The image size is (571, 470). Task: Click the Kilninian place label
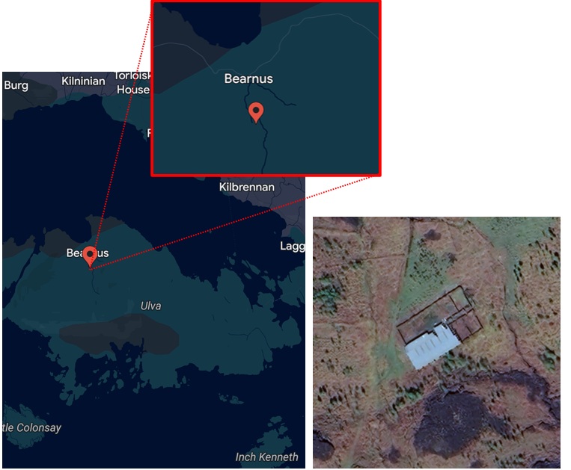coord(83,81)
